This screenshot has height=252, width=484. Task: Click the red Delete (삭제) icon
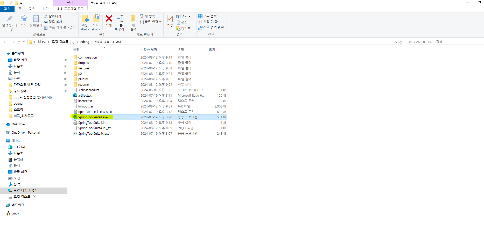109,18
